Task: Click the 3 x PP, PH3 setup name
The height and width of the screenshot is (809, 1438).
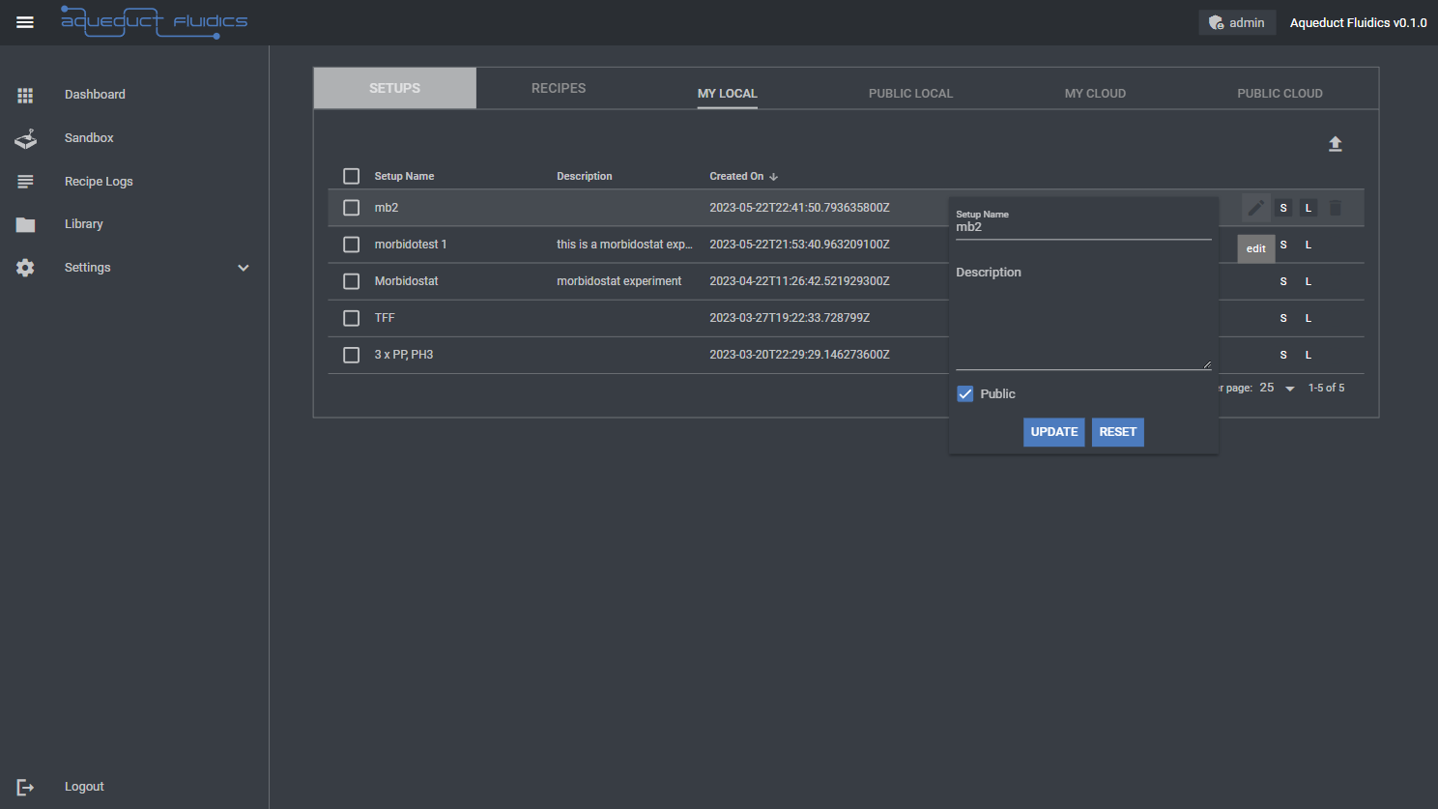Action: pyautogui.click(x=404, y=355)
